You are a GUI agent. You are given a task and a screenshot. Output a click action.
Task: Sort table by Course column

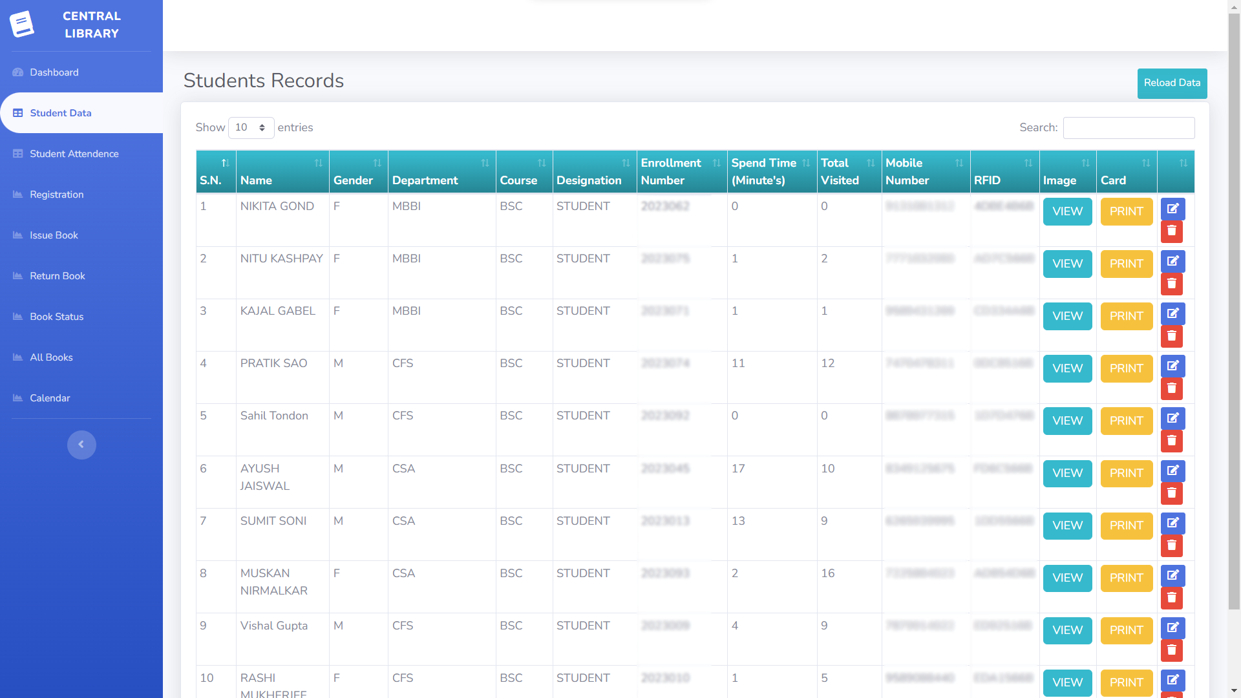tap(524, 172)
